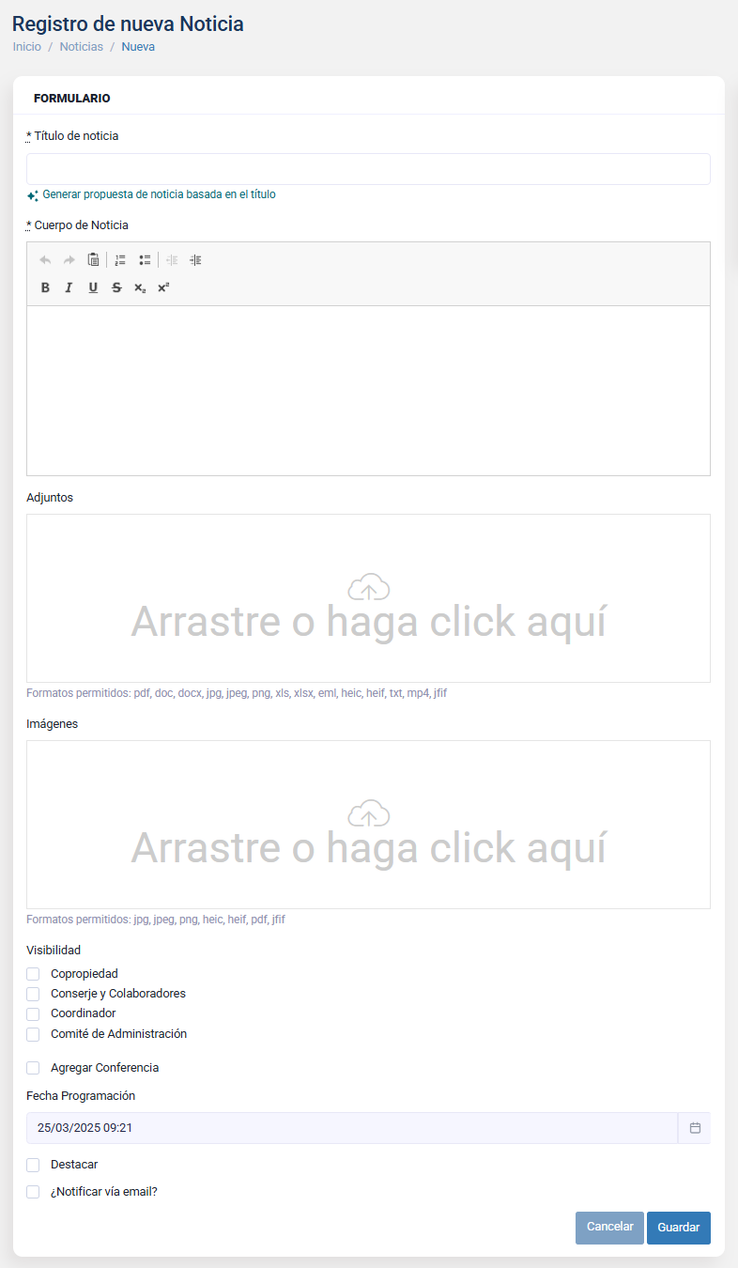Toggle ¿Notificar vía email? checkbox
Viewport: 738px width, 1268px height.
pyautogui.click(x=33, y=1192)
